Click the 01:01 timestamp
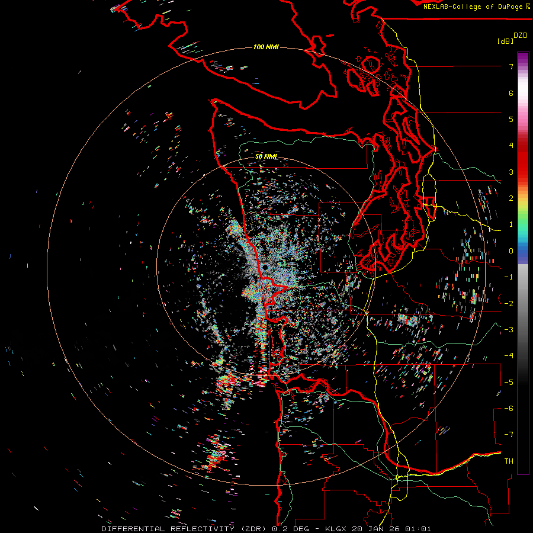The height and width of the screenshot is (533, 533). [x=418, y=529]
